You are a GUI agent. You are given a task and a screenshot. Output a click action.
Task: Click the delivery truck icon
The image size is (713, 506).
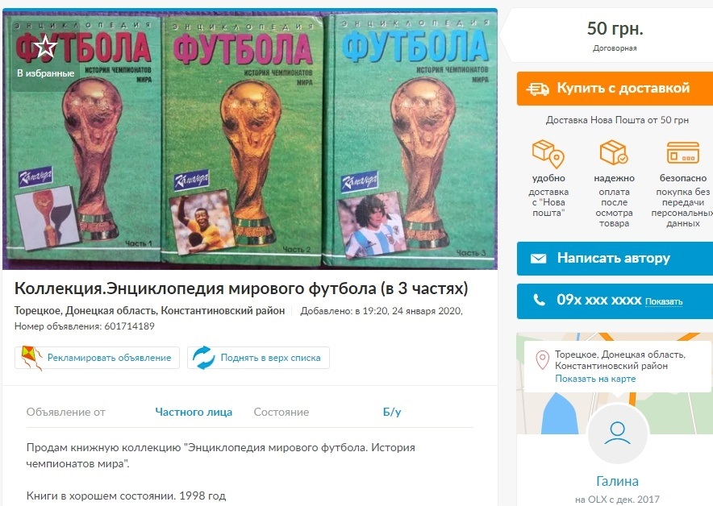537,89
